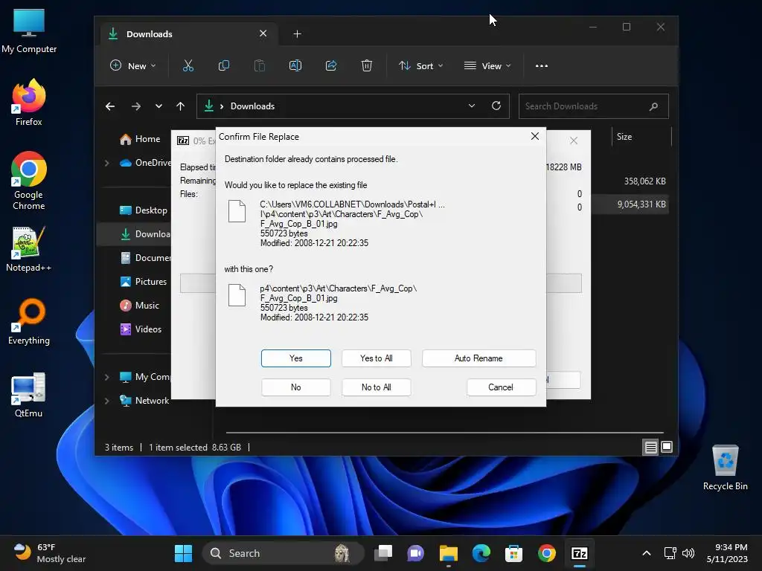Image resolution: width=762 pixels, height=571 pixels.
Task: Cancel the file replace dialog
Action: point(501,387)
